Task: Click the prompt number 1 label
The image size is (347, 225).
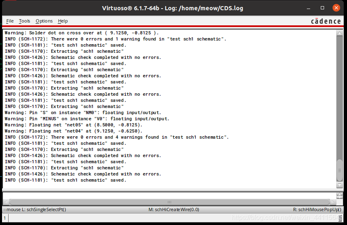Action: click(5, 218)
